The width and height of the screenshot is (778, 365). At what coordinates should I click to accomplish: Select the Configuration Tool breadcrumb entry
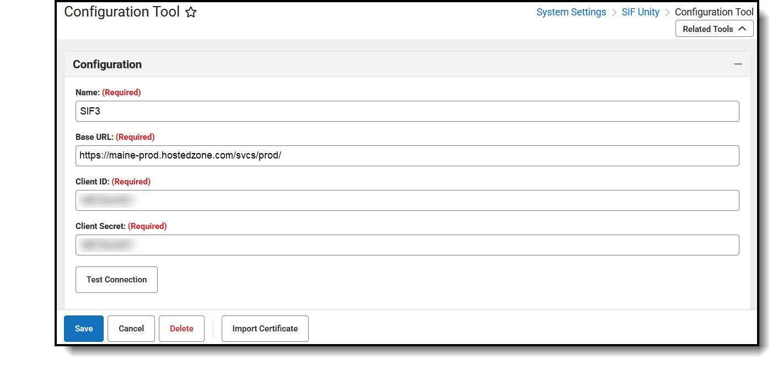(714, 12)
